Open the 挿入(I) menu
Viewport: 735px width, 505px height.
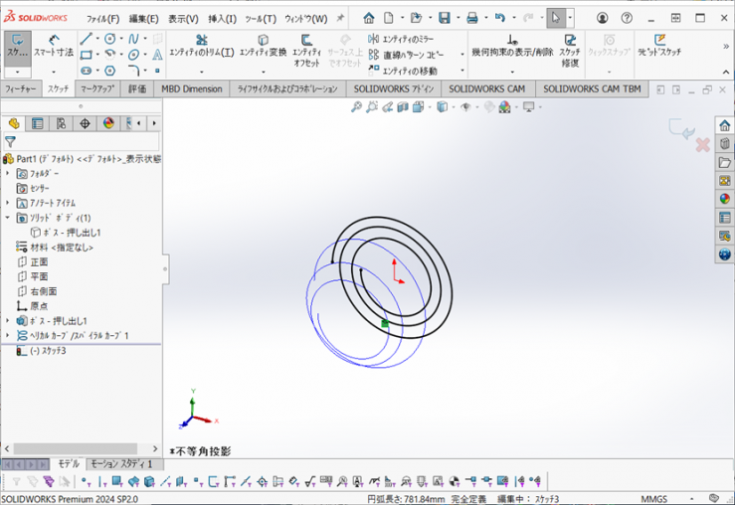222,18
